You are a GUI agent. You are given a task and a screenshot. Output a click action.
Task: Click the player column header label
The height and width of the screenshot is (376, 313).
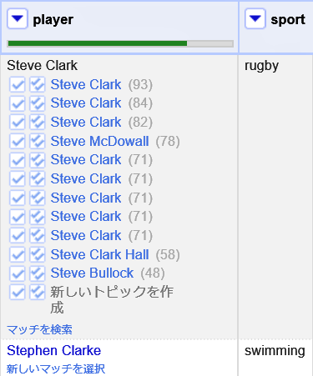(53, 20)
